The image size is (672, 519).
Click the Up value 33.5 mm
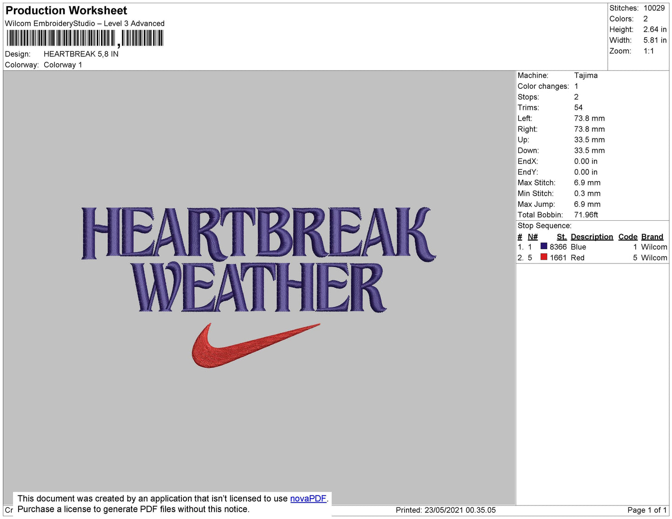coord(589,140)
